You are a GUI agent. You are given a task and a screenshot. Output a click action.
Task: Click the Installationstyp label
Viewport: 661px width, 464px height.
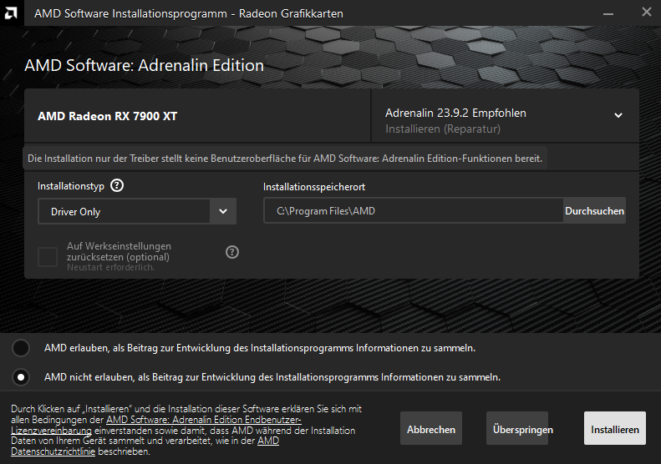point(71,186)
